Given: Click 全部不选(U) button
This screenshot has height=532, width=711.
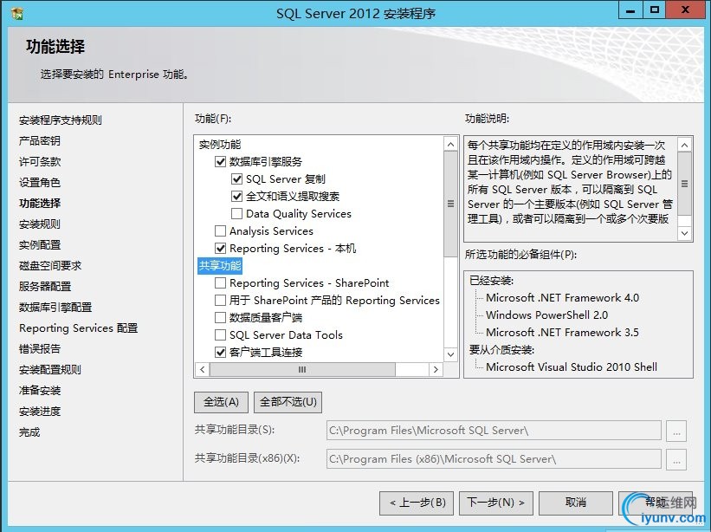Looking at the screenshot, I should click(288, 402).
